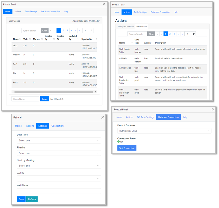Screen dimensions: 219x208
Task: Select the All Well Logs function row
Action: [162, 69]
